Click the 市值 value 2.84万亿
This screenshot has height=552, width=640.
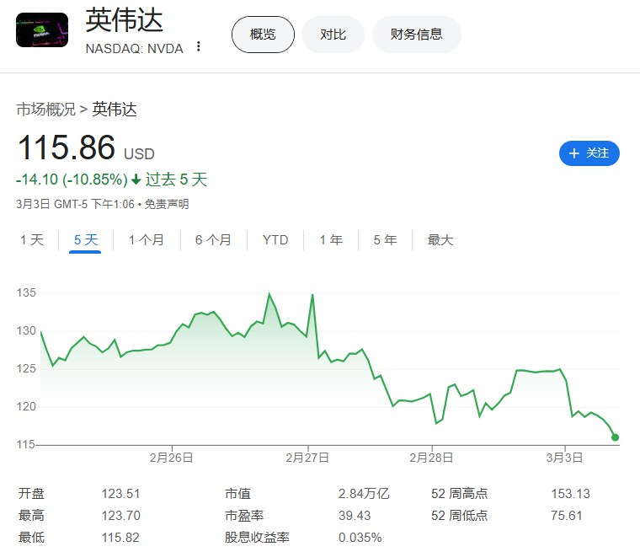tap(364, 494)
